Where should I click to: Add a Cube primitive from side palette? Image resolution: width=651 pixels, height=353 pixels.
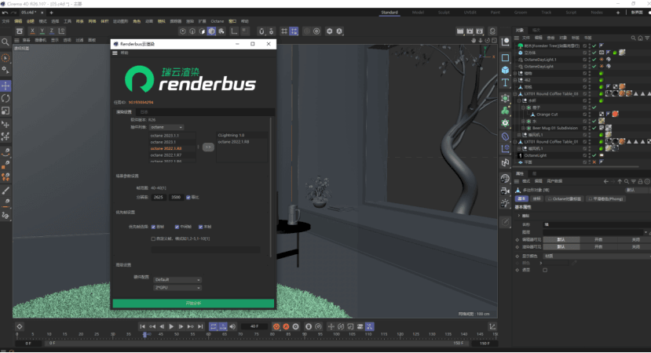coord(505,70)
